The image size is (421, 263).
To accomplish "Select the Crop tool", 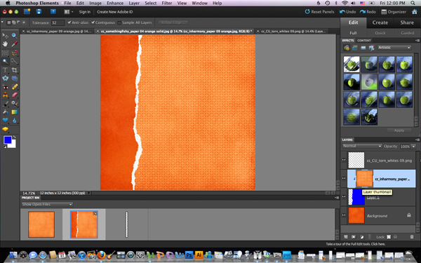I will pyautogui.click(x=14, y=70).
